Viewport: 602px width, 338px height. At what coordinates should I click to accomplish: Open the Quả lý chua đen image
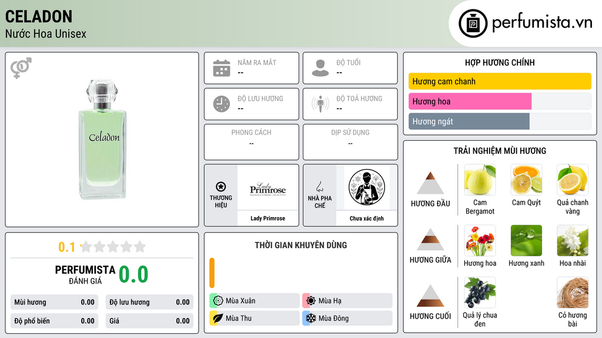tap(480, 292)
